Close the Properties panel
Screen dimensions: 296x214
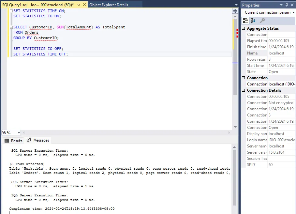pos(293,5)
